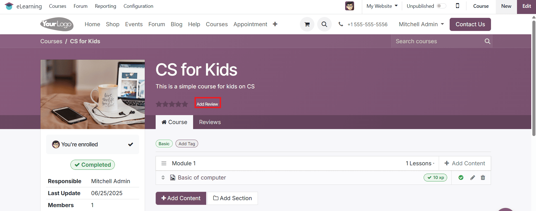Open the Courses menu in eLearning bar
Image resolution: width=536 pixels, height=211 pixels.
[x=58, y=6]
